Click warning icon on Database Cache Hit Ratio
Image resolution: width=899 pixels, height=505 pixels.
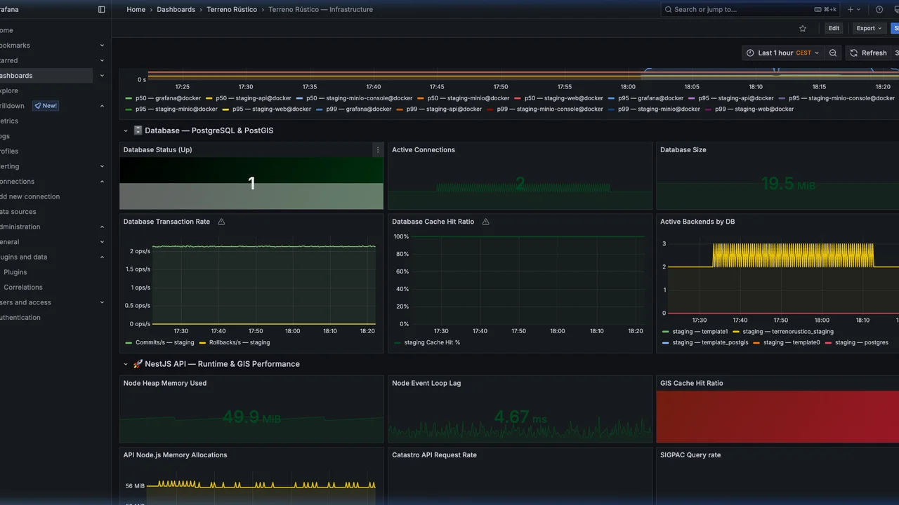[485, 222]
